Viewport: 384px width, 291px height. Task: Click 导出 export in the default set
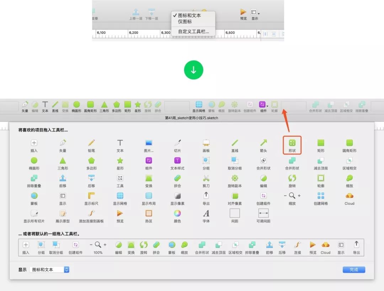coord(356,248)
